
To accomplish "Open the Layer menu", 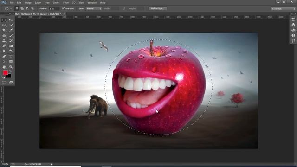I will 38,3.
